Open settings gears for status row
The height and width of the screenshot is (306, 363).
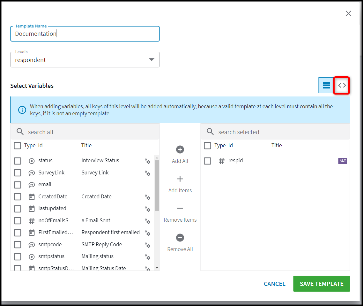pos(147,161)
